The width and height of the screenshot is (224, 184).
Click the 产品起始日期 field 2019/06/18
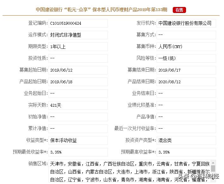point(78,82)
